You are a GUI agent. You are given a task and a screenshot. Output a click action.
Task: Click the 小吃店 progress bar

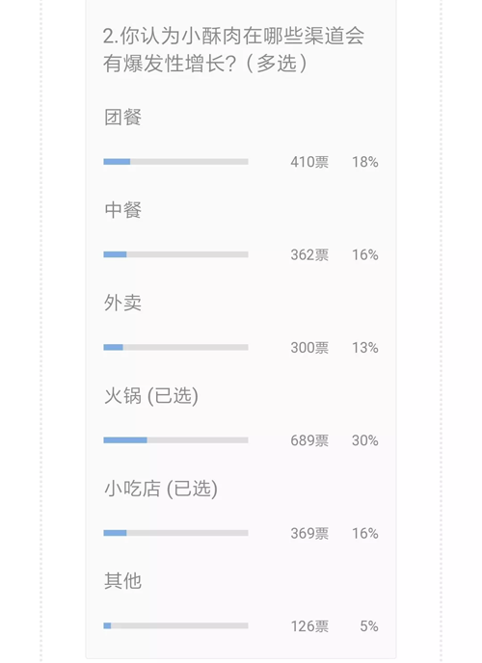pos(175,533)
